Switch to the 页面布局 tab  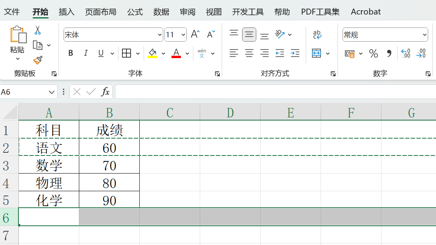click(x=100, y=12)
